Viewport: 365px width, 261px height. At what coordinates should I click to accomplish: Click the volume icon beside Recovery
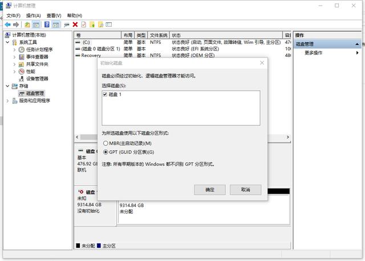tap(78, 55)
